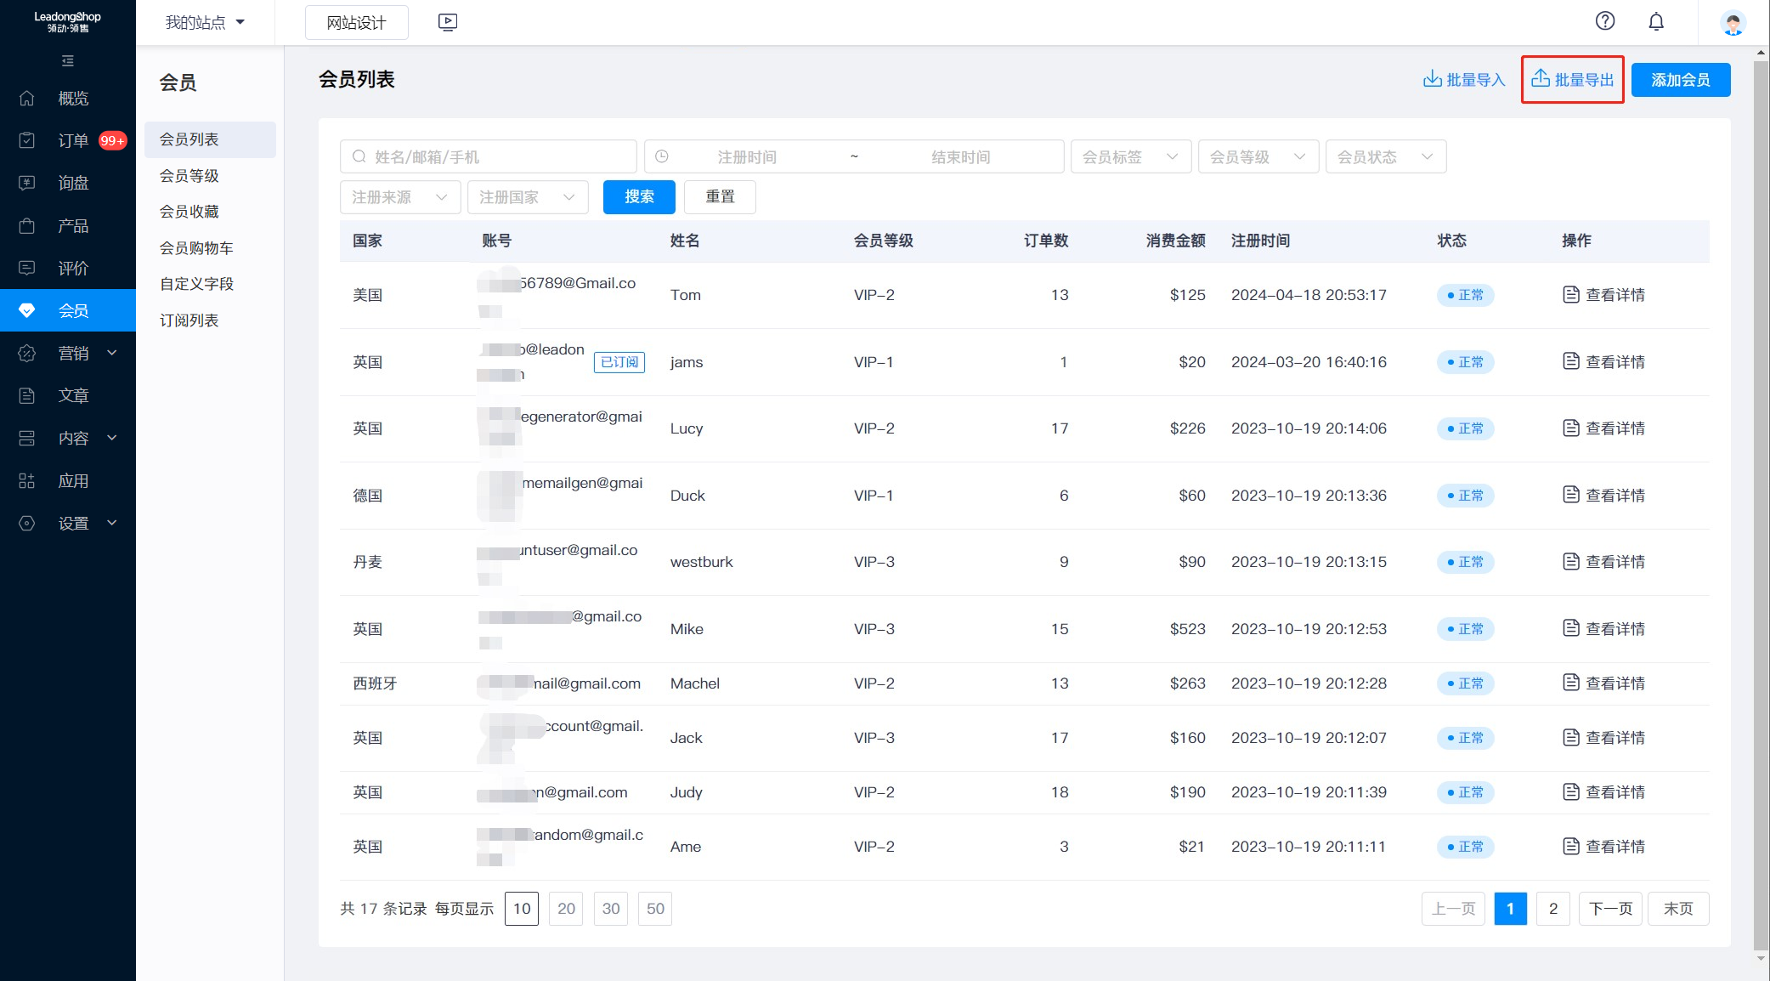This screenshot has height=981, width=1770.
Task: Open 会员等级 in the submenu
Action: (189, 176)
